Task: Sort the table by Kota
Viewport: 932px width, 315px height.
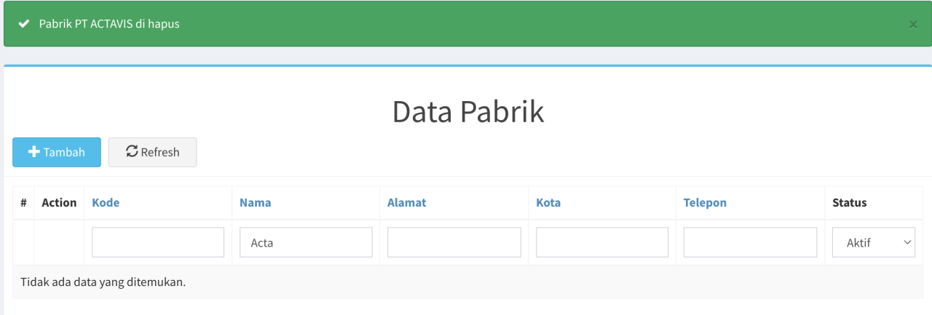Action: click(548, 203)
